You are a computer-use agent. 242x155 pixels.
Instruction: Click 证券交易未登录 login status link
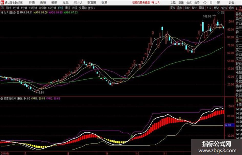pos(141,3)
